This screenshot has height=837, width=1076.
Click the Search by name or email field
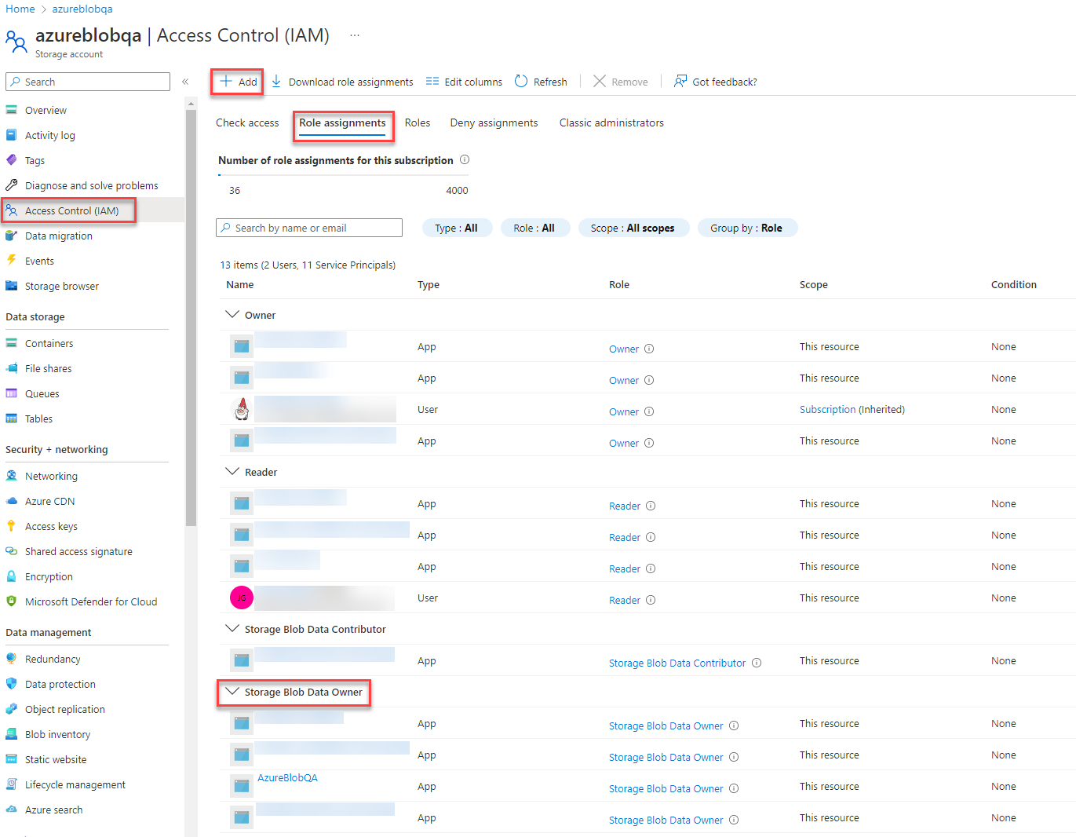(309, 228)
